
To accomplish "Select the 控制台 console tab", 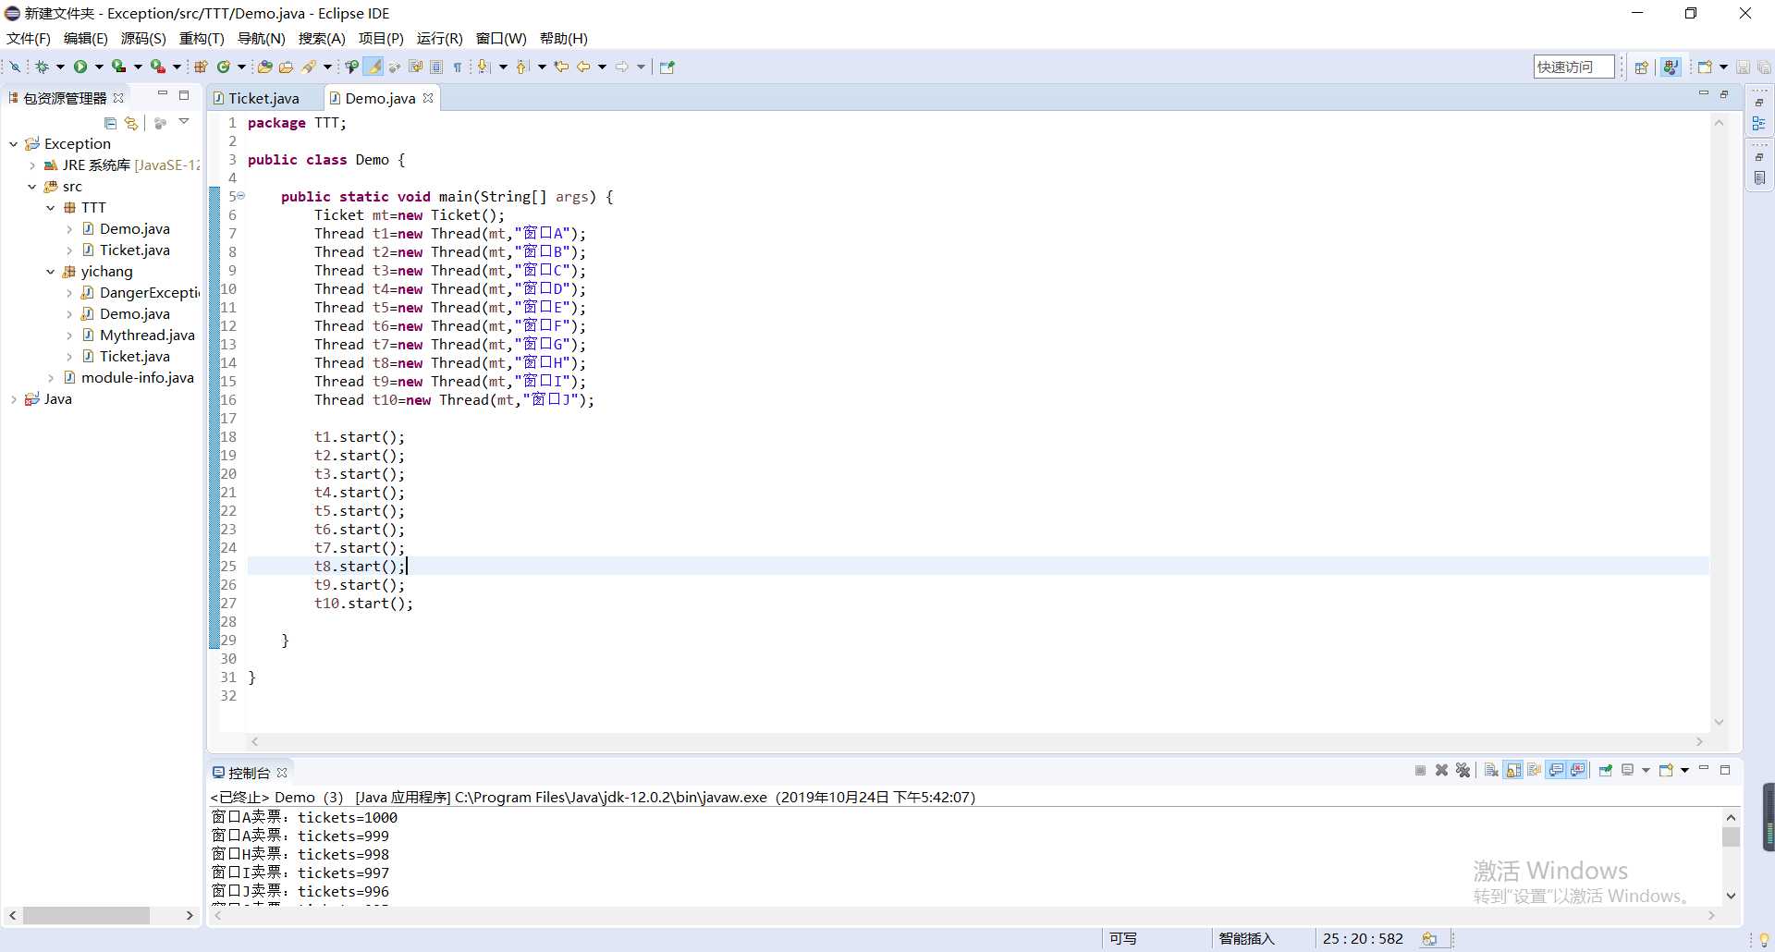I will click(x=250, y=773).
